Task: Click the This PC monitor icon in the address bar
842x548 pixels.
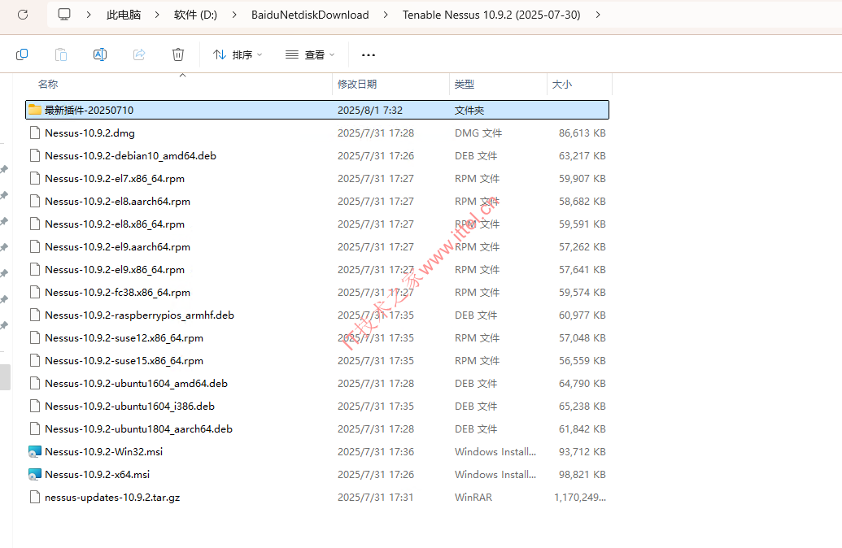Action: click(x=64, y=15)
